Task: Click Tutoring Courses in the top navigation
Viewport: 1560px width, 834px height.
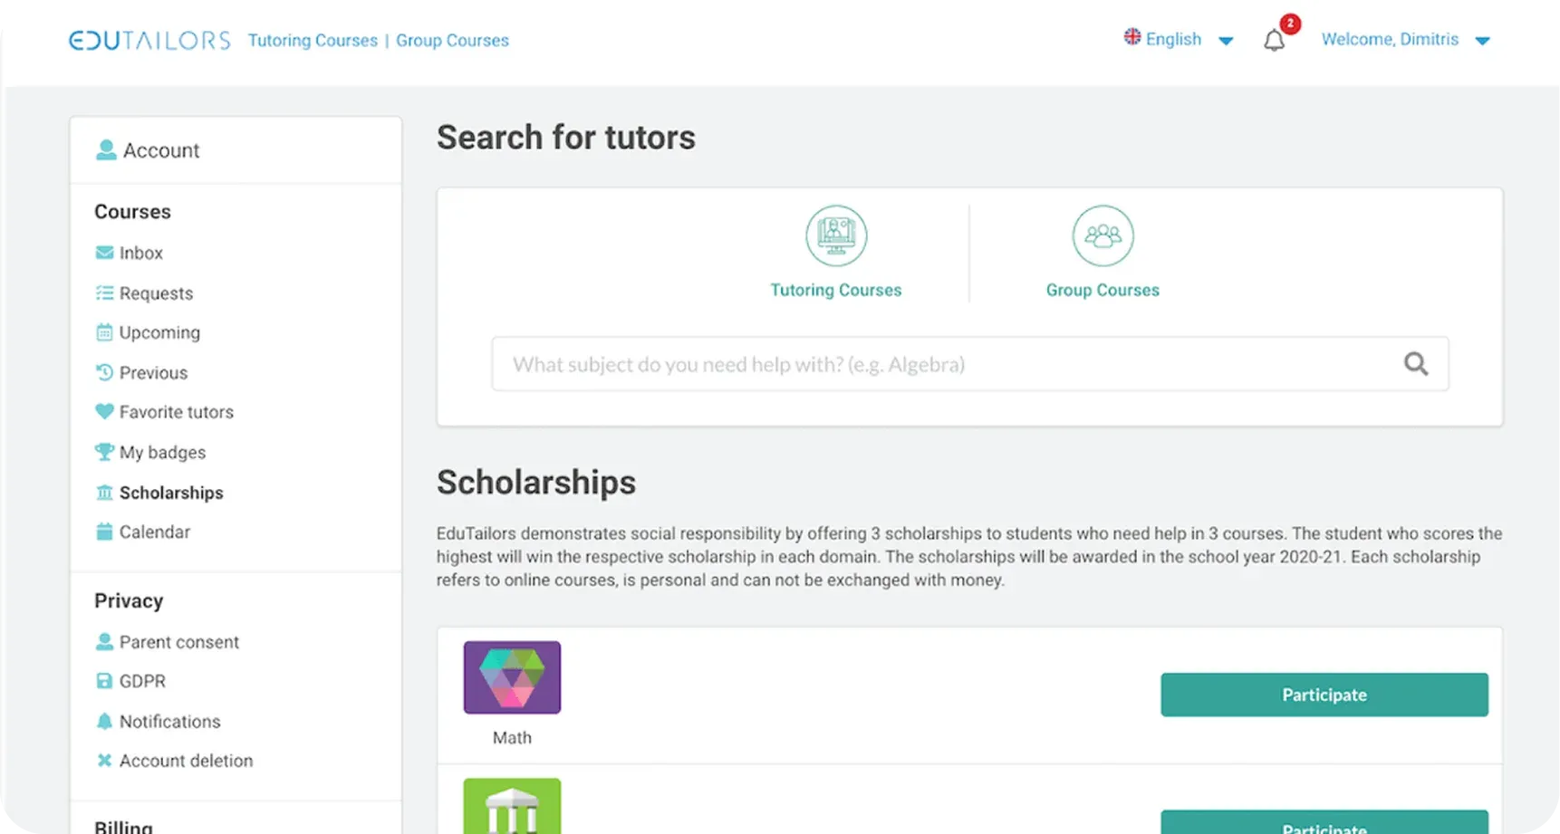Action: [x=313, y=41]
